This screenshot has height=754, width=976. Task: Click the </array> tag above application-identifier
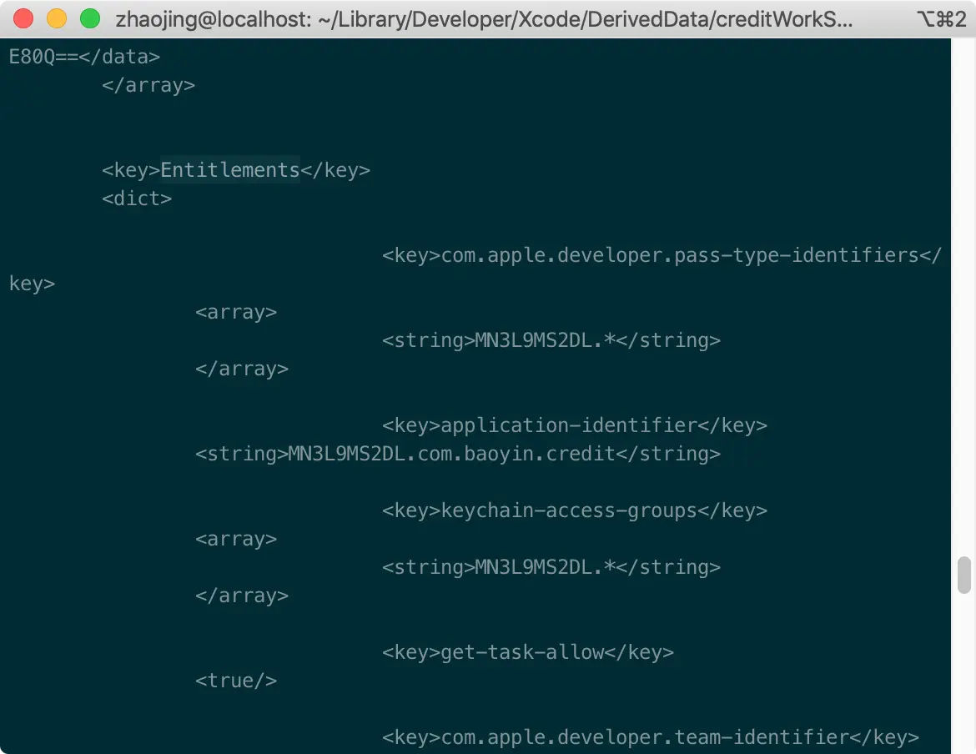(x=242, y=369)
